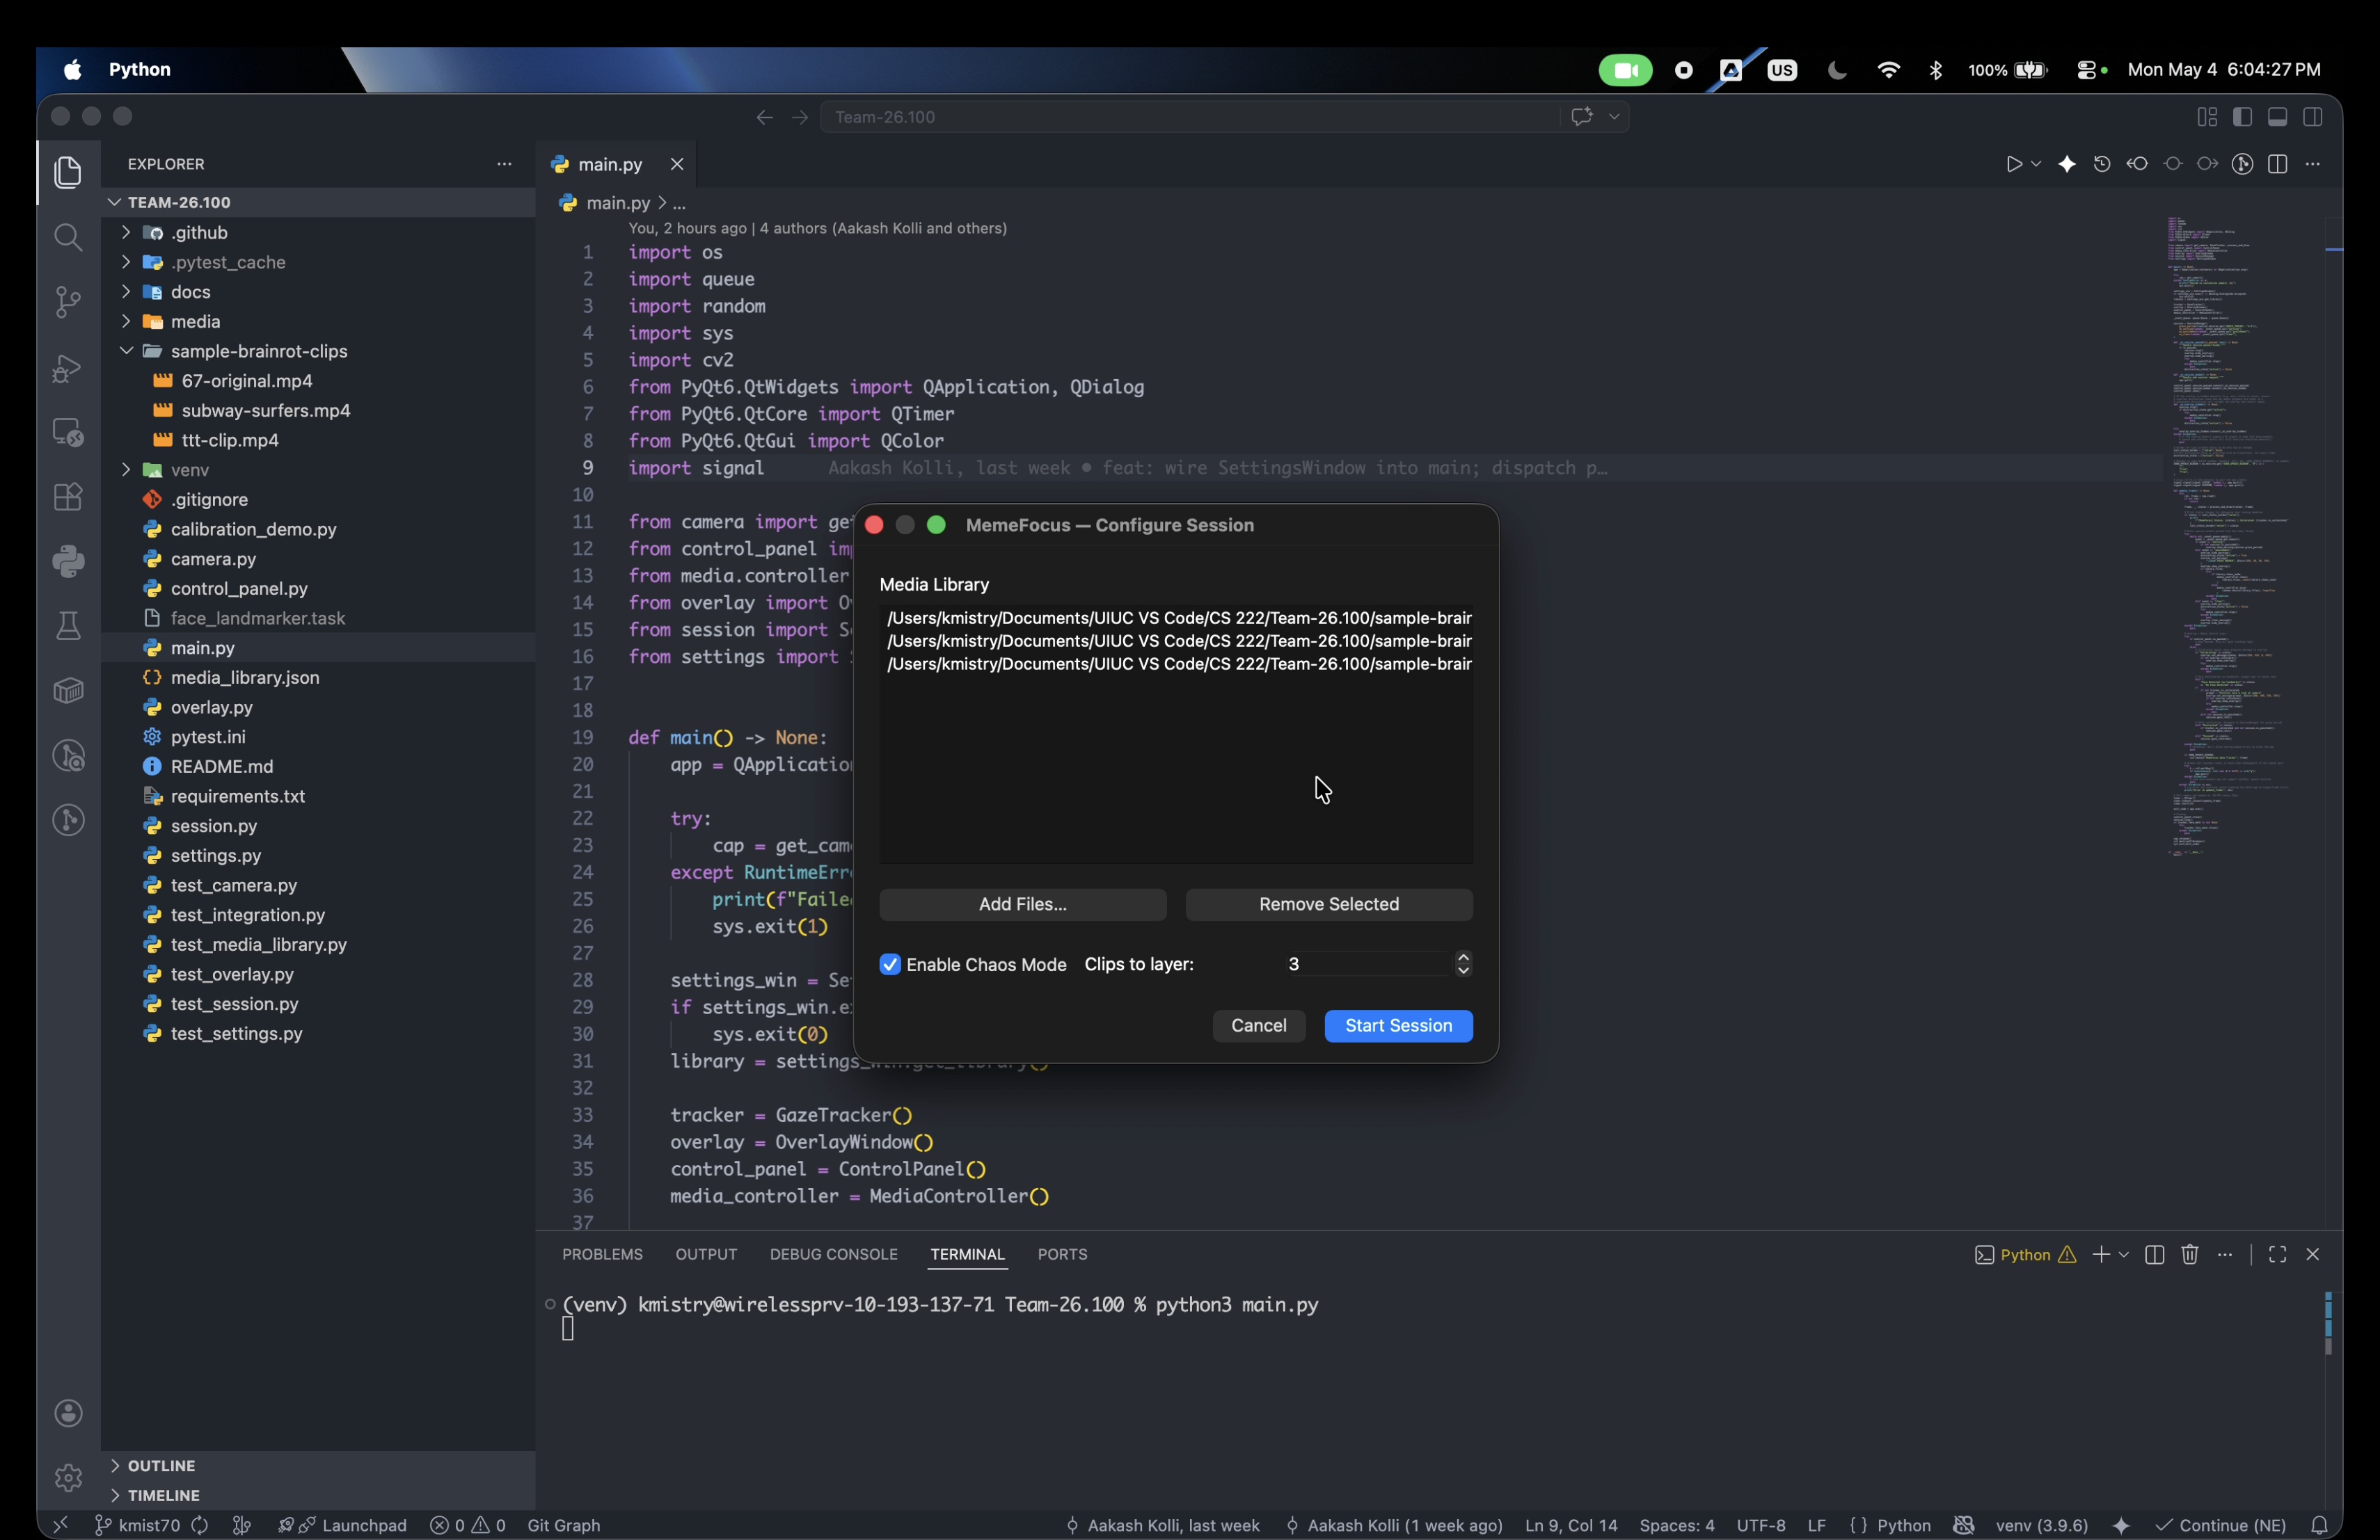Screen dimensions: 2380x1540
Task: Toggle primary side bar layout icon
Action: (x=2242, y=117)
